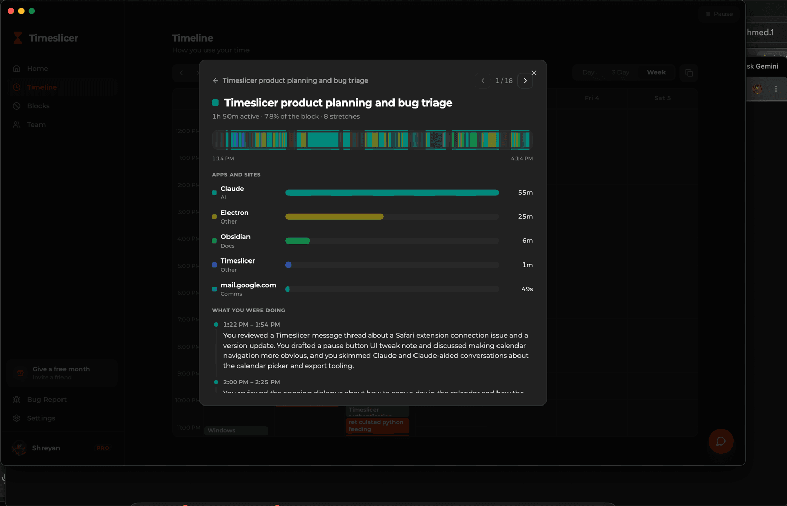
Task: Click the Electron app color square
Action: tap(214, 217)
